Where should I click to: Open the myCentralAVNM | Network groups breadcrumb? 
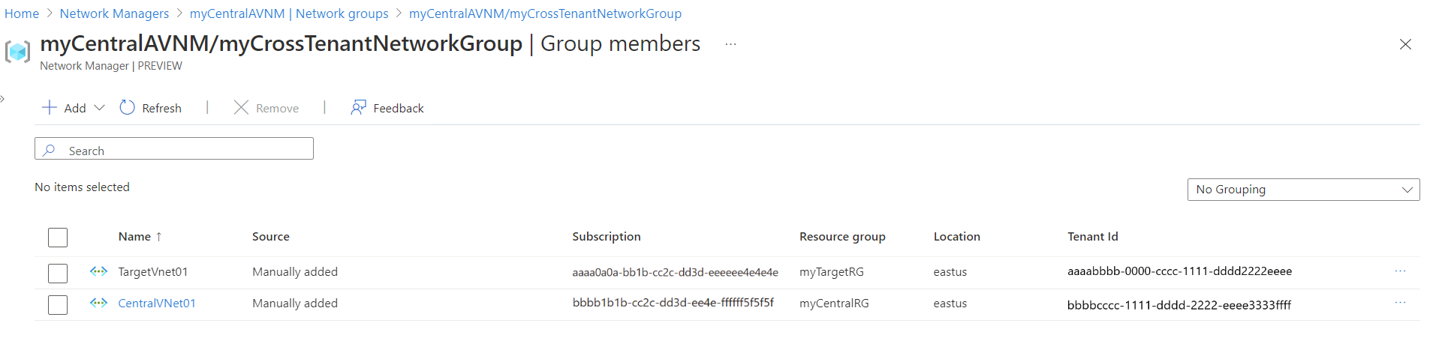tap(289, 13)
